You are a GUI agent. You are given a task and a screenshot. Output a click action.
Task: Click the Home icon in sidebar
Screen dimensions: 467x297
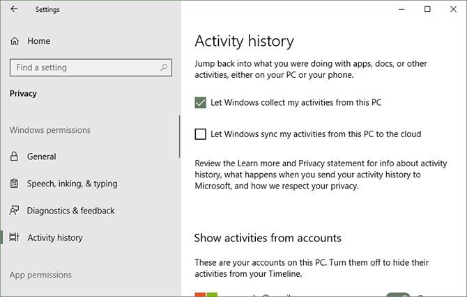(15, 41)
